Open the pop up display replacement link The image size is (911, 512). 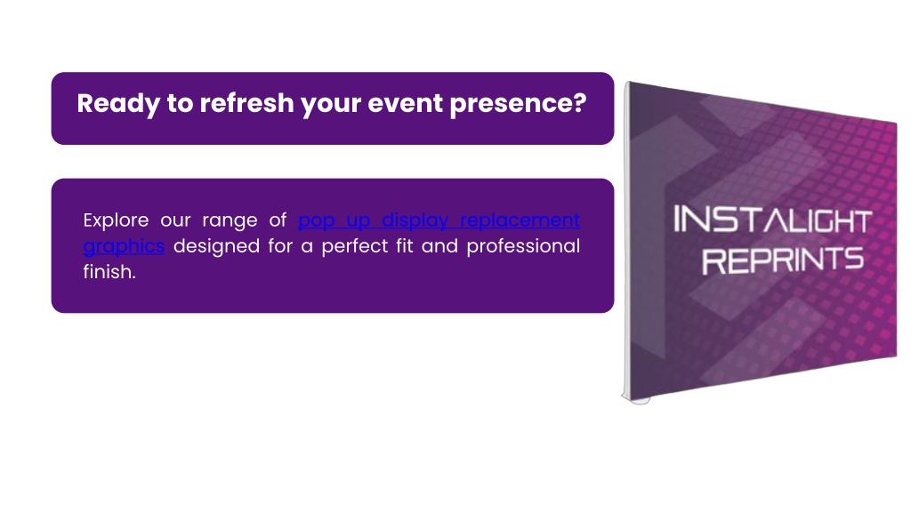point(439,220)
